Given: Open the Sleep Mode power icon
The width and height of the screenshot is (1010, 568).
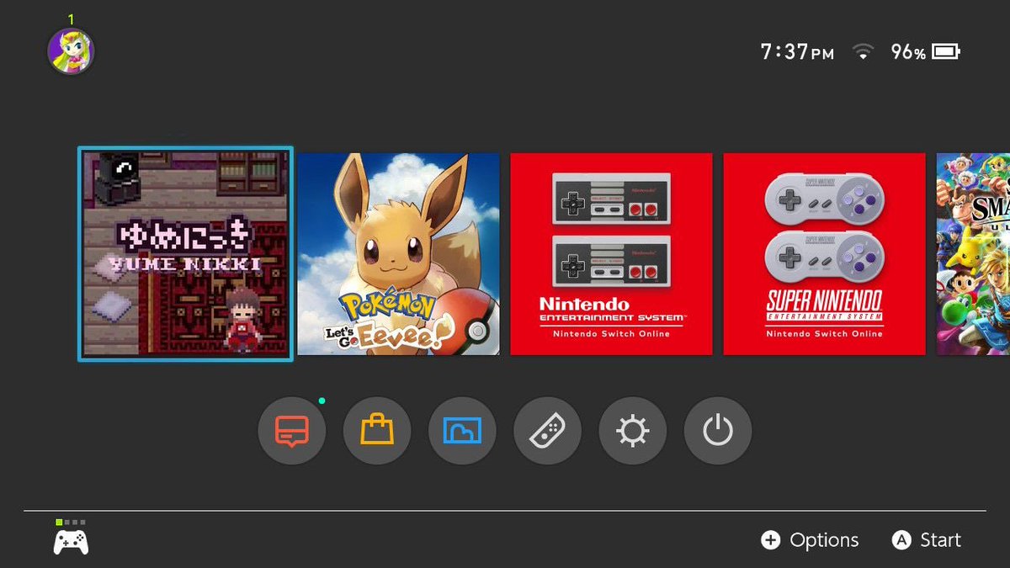Looking at the screenshot, I should pyautogui.click(x=718, y=431).
